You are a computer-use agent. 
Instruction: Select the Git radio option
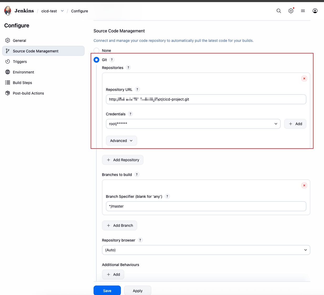pyautogui.click(x=96, y=60)
